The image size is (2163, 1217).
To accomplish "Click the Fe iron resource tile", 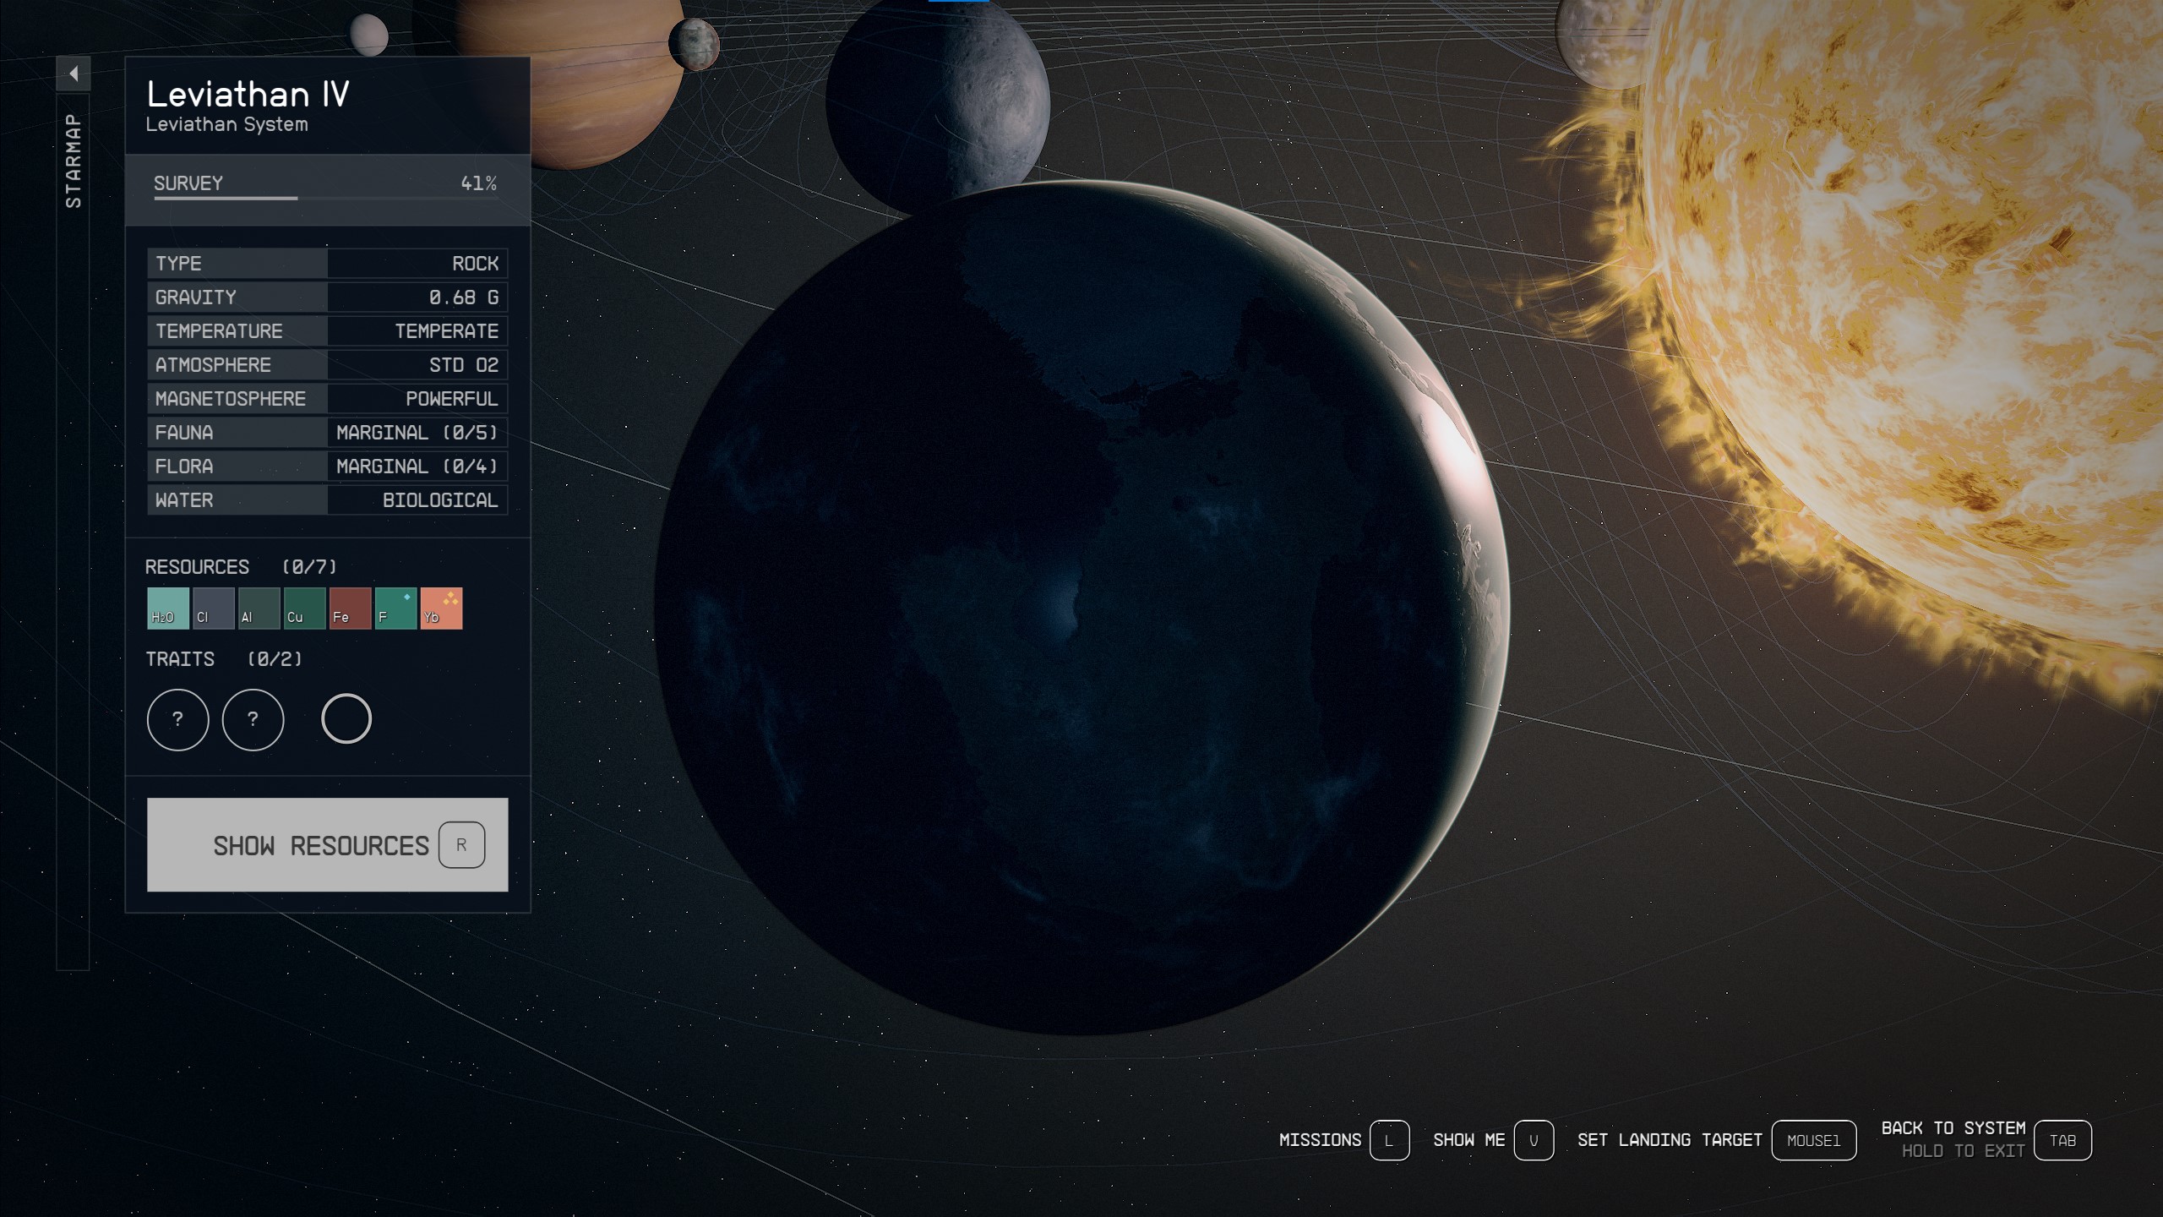I will [x=350, y=608].
